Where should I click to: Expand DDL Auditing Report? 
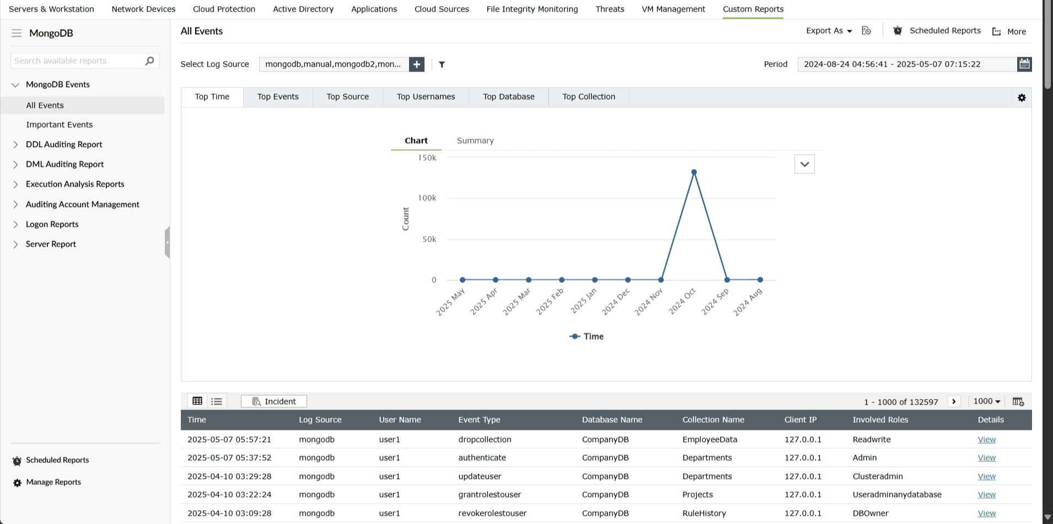pos(15,145)
